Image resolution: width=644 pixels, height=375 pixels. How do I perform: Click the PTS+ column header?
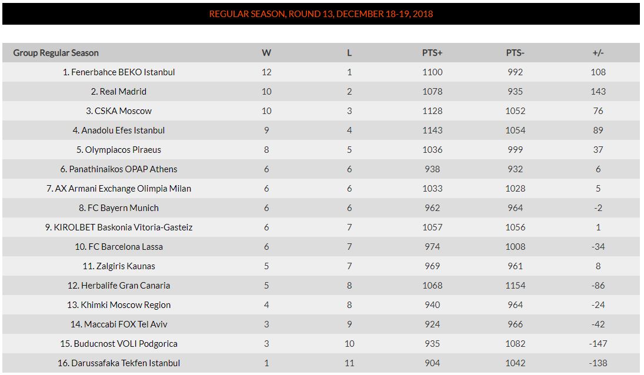click(432, 53)
